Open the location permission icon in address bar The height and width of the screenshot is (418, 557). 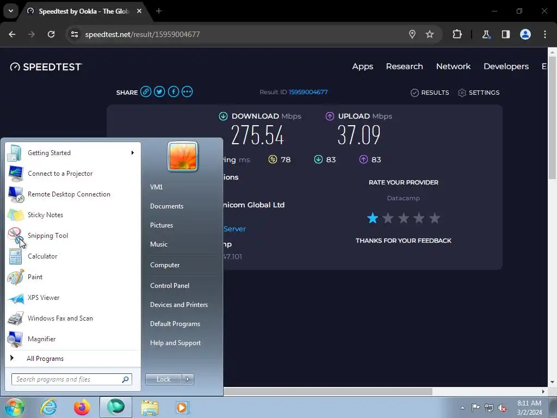(x=412, y=34)
